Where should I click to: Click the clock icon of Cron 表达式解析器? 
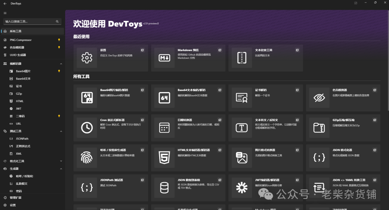[x=87, y=128]
